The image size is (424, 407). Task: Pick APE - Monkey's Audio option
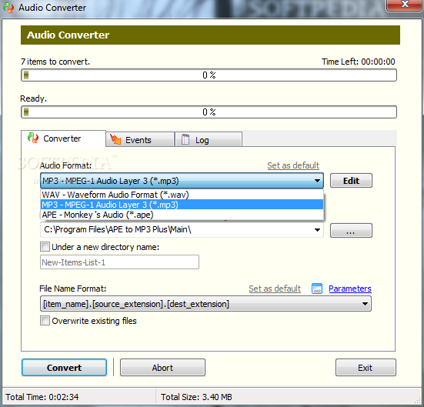click(182, 215)
